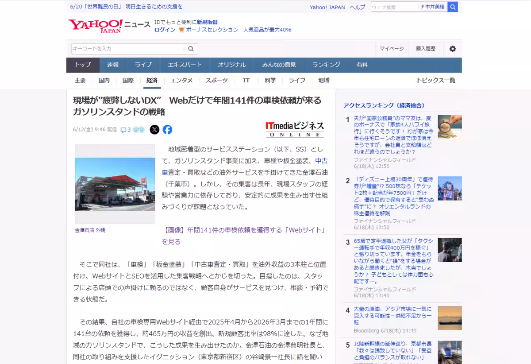Select the エンタメ category
The width and height of the screenshot is (531, 364).
point(181,81)
